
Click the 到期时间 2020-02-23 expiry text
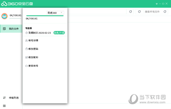click(x=40, y=33)
